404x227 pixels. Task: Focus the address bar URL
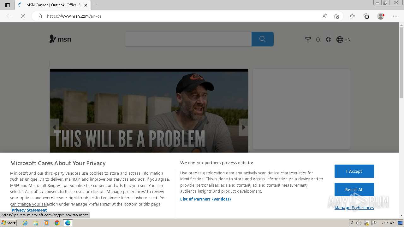pyautogui.click(x=74, y=16)
